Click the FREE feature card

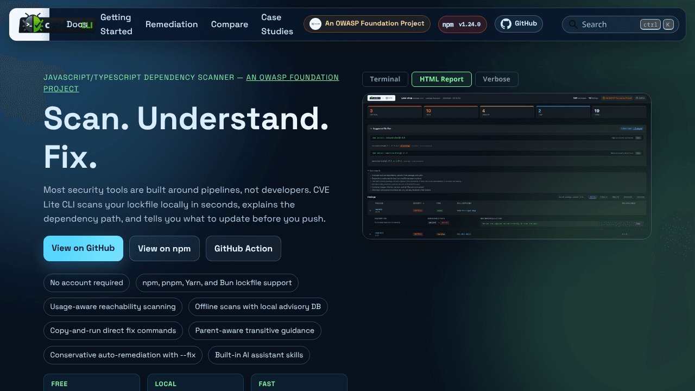[92, 382]
